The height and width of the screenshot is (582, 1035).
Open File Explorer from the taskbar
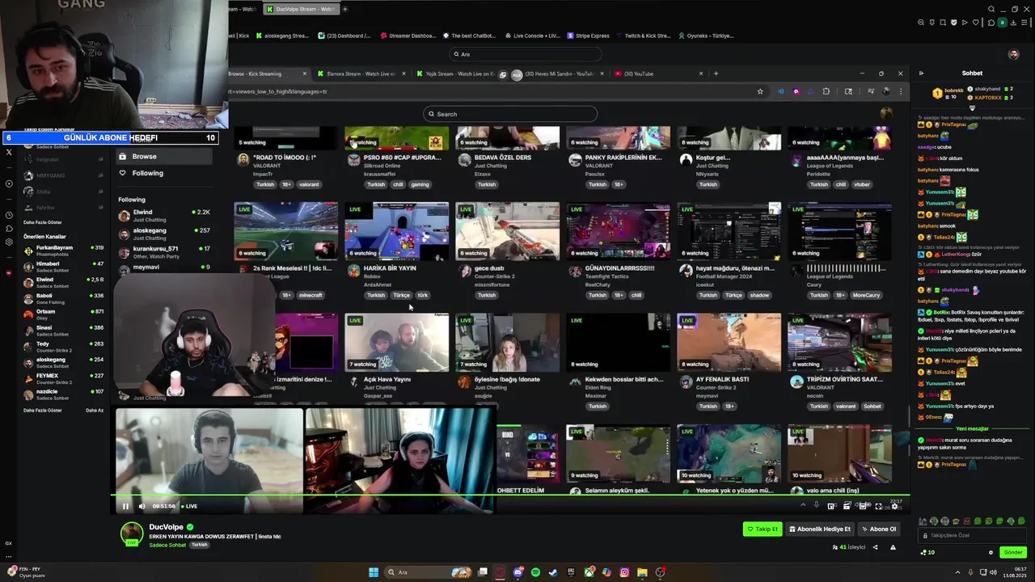642,572
